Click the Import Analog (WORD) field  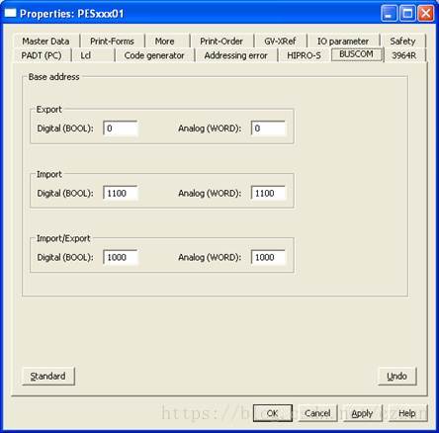click(268, 193)
